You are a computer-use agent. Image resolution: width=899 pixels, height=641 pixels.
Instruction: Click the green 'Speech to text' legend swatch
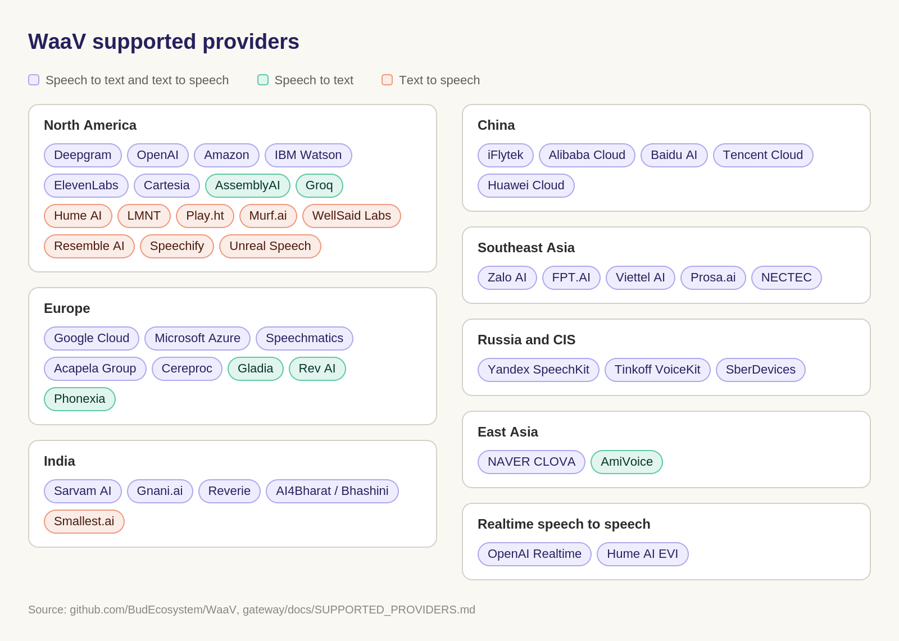pos(263,80)
